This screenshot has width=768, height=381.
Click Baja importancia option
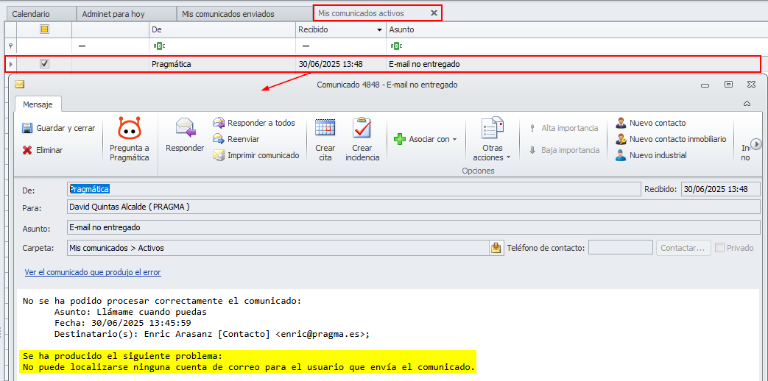click(x=564, y=150)
